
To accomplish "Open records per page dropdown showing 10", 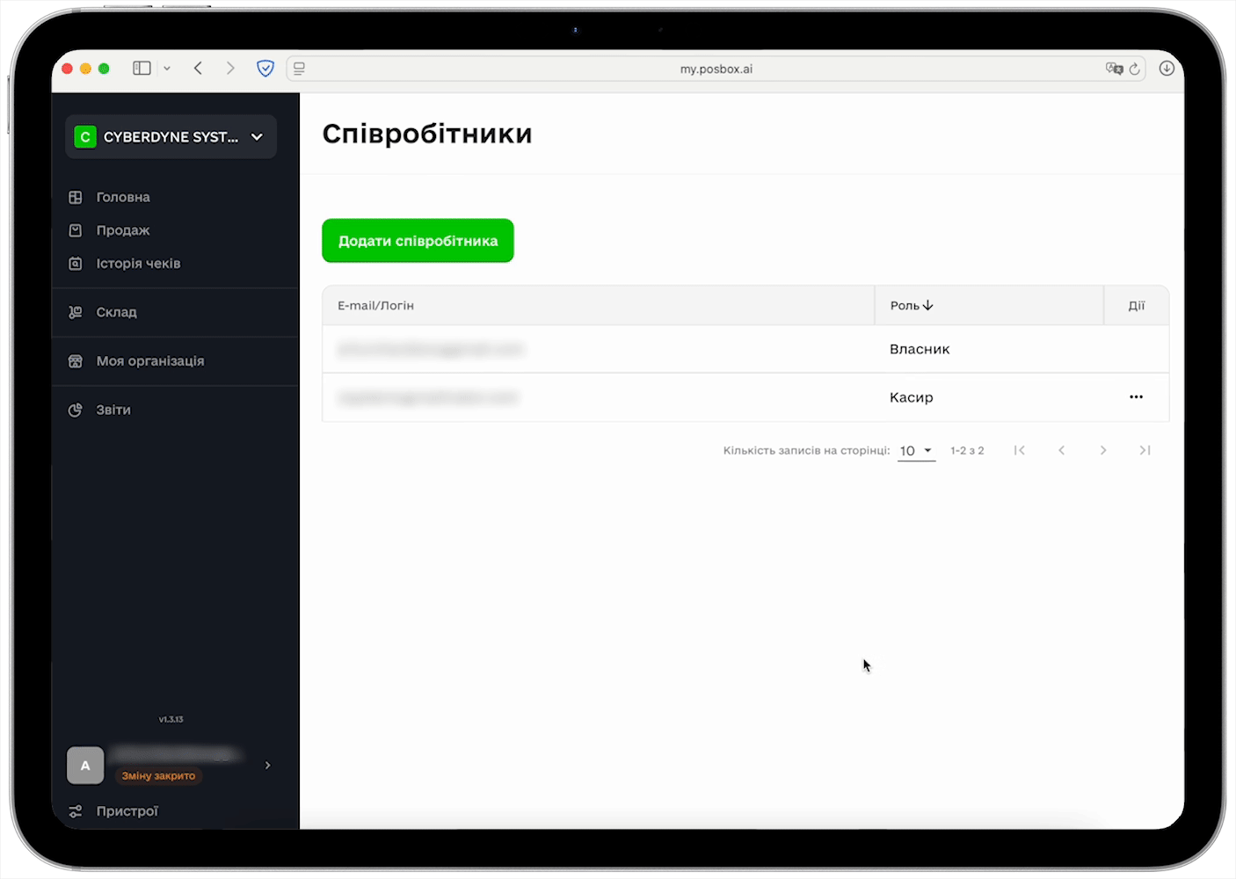I will pos(916,451).
